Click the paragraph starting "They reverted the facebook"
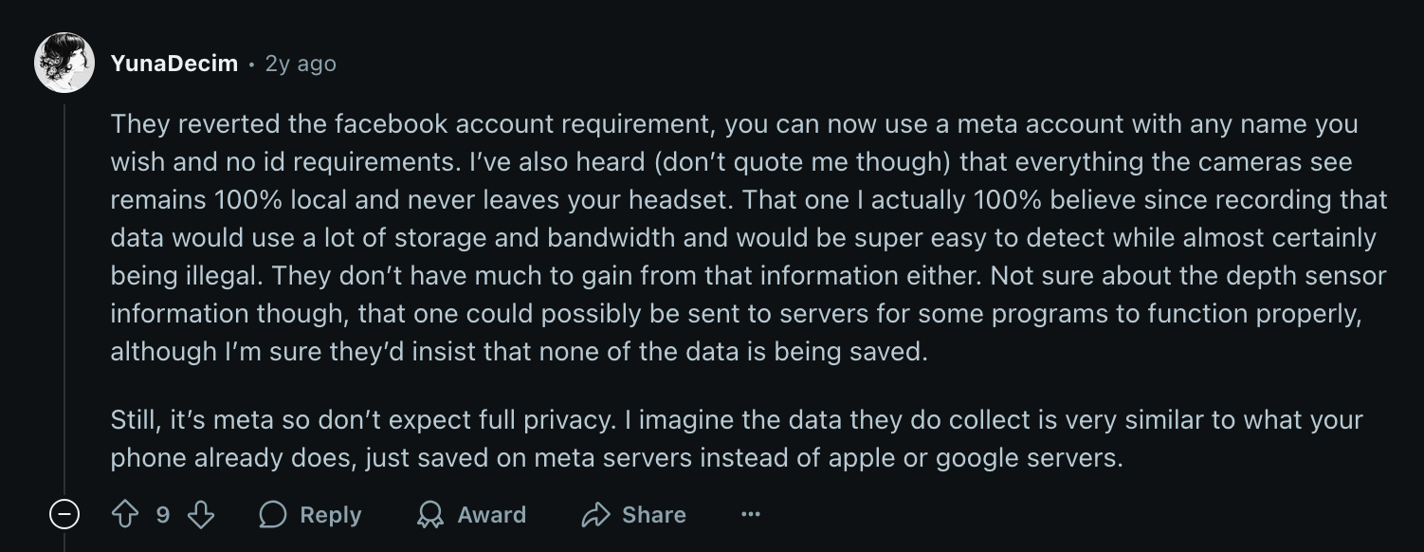This screenshot has width=1424, height=552. pos(664,237)
